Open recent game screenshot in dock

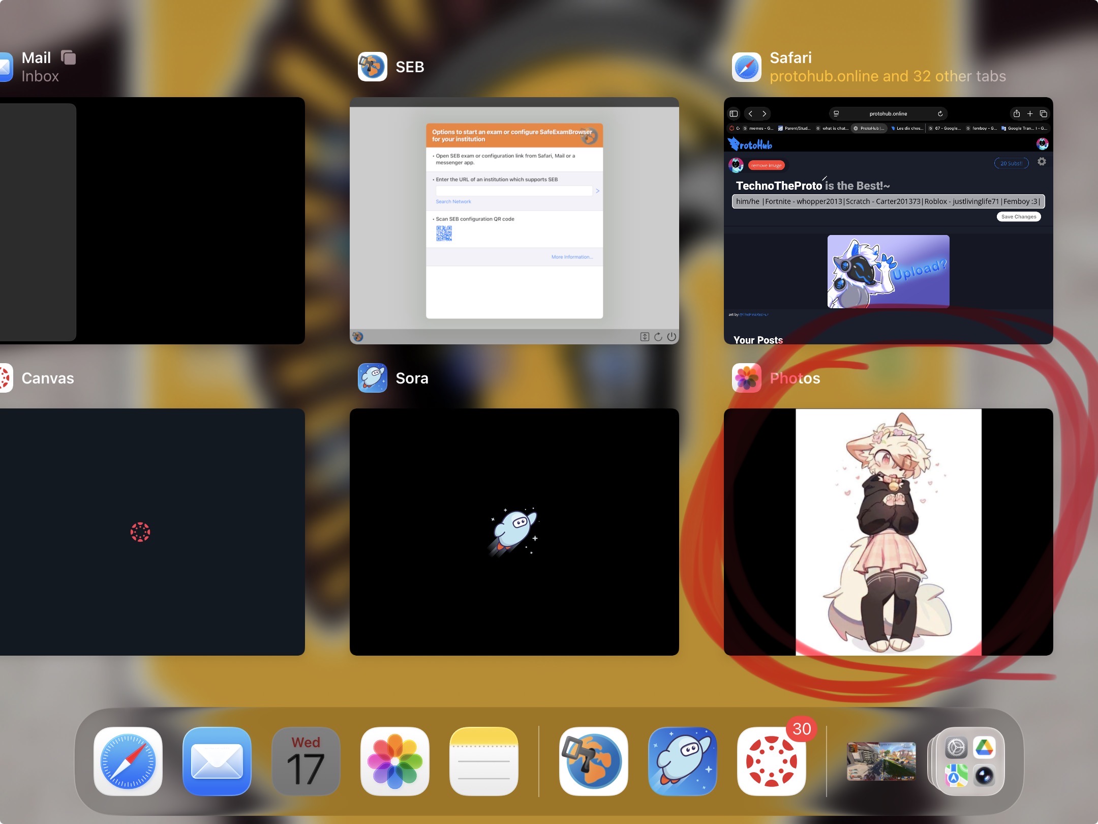click(881, 761)
